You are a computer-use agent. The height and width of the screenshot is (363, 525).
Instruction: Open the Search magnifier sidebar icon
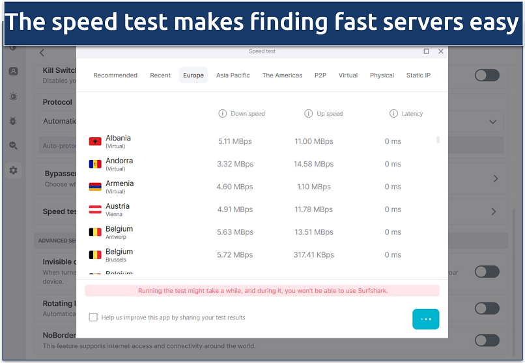[x=13, y=146]
